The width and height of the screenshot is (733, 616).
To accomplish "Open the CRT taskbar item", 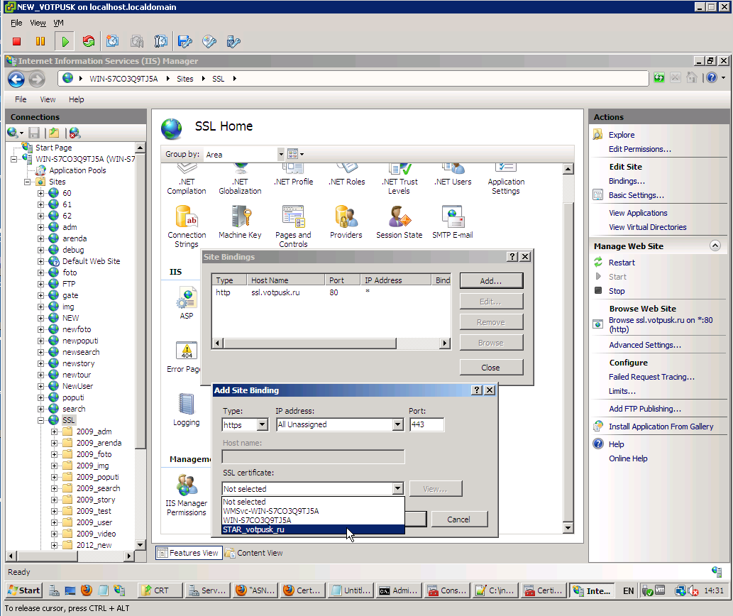I will (x=160, y=590).
